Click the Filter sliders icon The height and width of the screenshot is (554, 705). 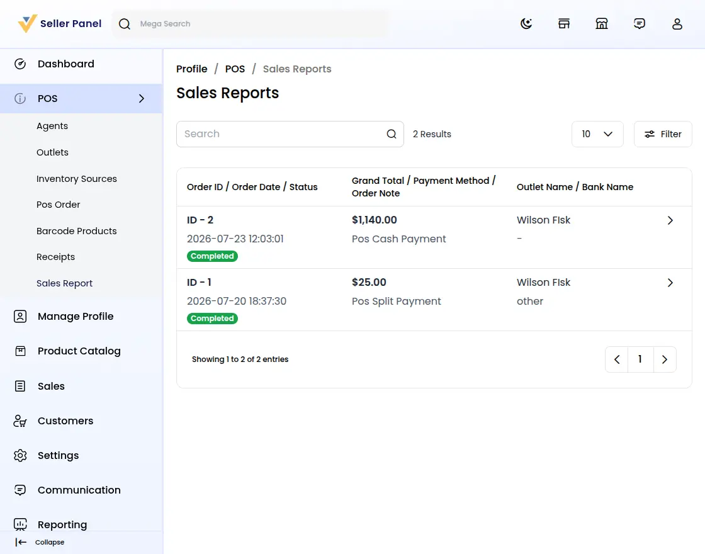pos(650,134)
